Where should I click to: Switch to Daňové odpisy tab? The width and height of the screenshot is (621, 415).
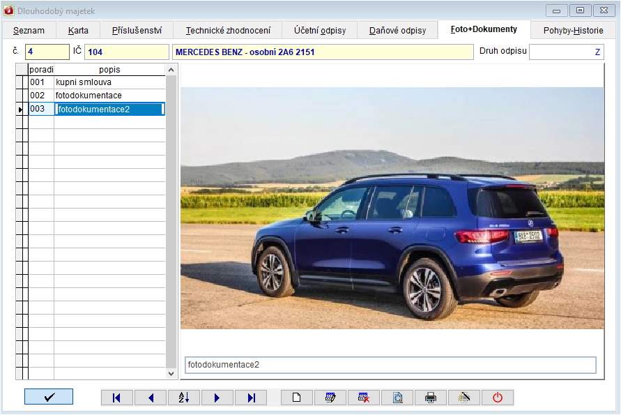pos(398,31)
